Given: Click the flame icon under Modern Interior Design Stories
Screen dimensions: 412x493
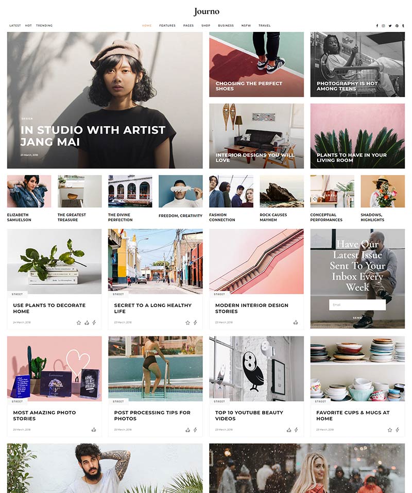Looking at the screenshot, I should click(x=296, y=322).
